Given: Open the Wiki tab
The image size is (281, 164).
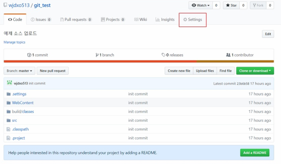Looking at the screenshot, I should coord(140,20).
